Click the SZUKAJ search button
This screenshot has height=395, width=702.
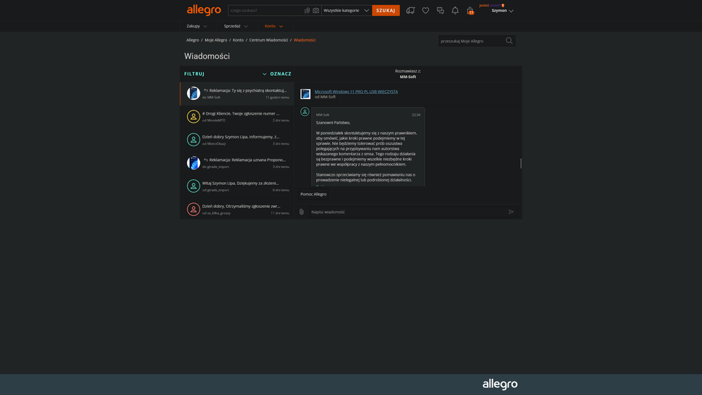[x=386, y=11]
